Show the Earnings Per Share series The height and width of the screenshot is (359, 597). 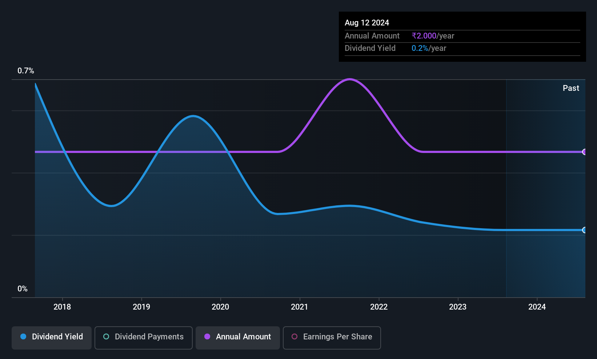pyautogui.click(x=332, y=338)
